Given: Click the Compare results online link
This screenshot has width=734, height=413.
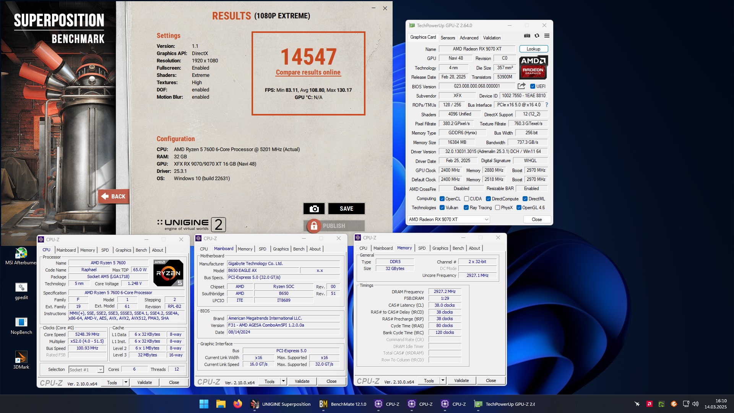Looking at the screenshot, I should [x=308, y=72].
